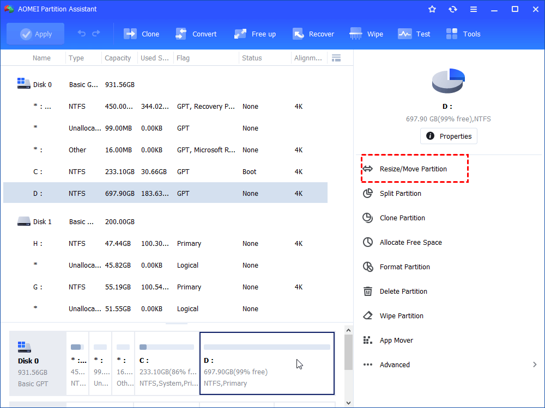Select the H: partition row
Viewport: 545px width, 408px height.
166,244
